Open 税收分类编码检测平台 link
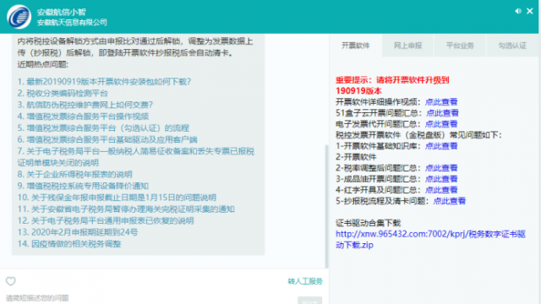The image size is (541, 304). coord(63,93)
